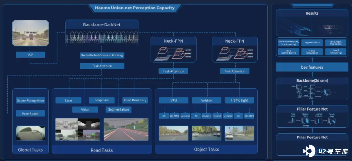Select the Vehicle box
Image resolution: width=352 pixels, height=161 pixels.
click(206, 100)
